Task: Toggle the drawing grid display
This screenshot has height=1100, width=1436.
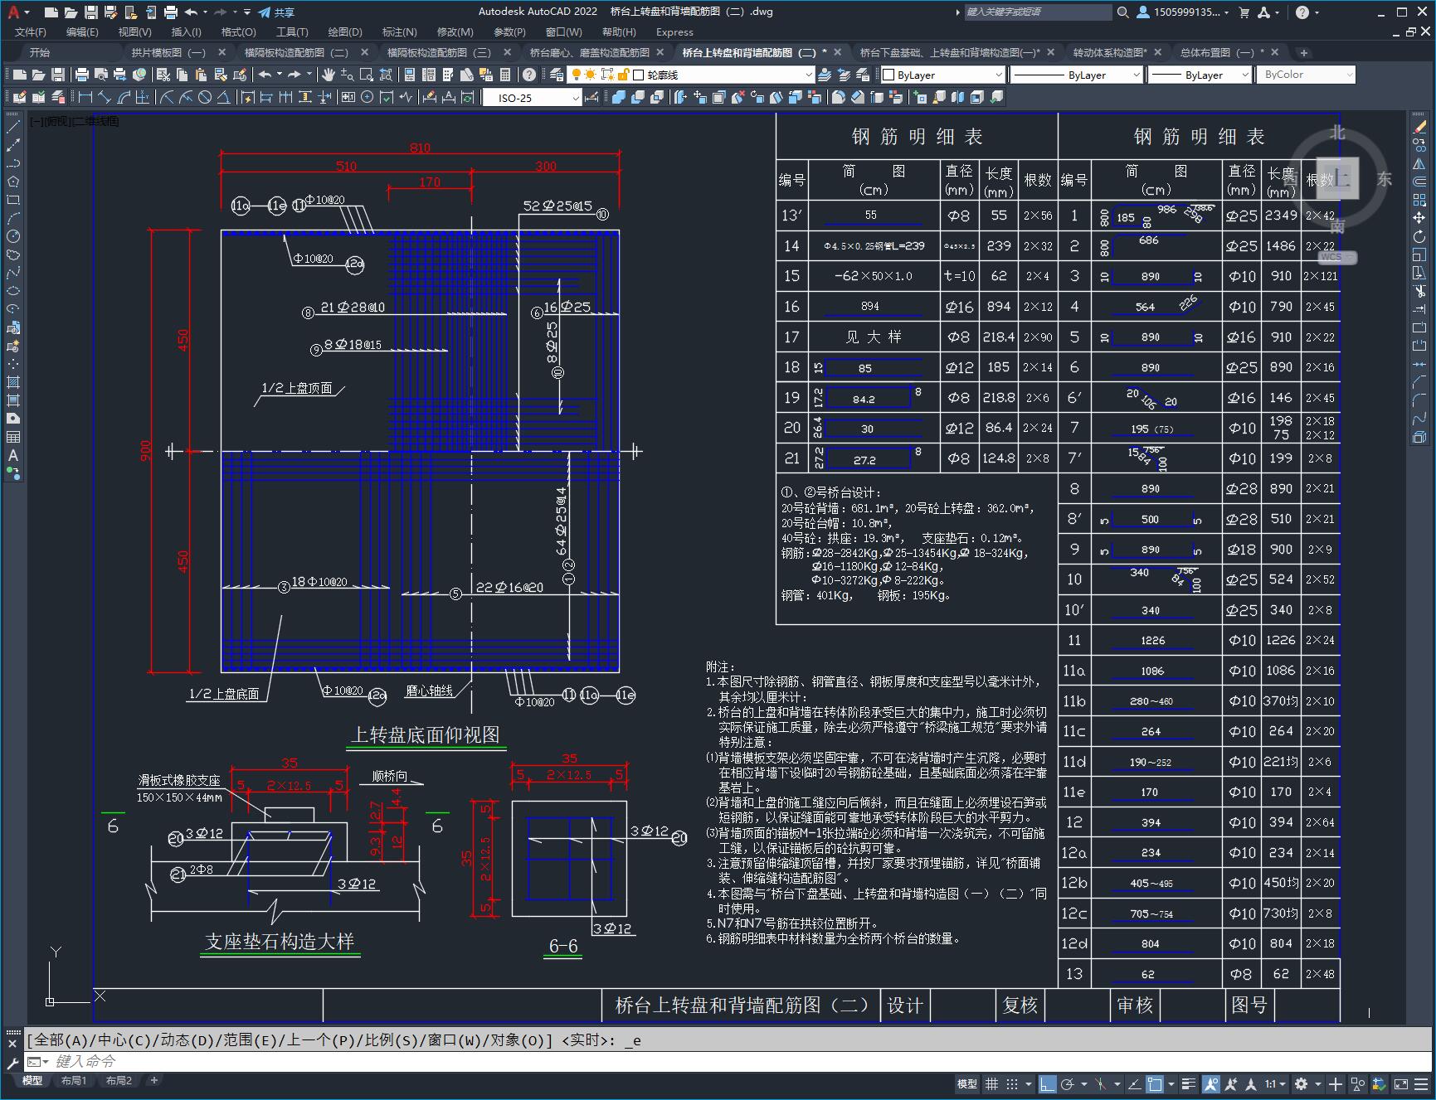Action: pyautogui.click(x=992, y=1083)
